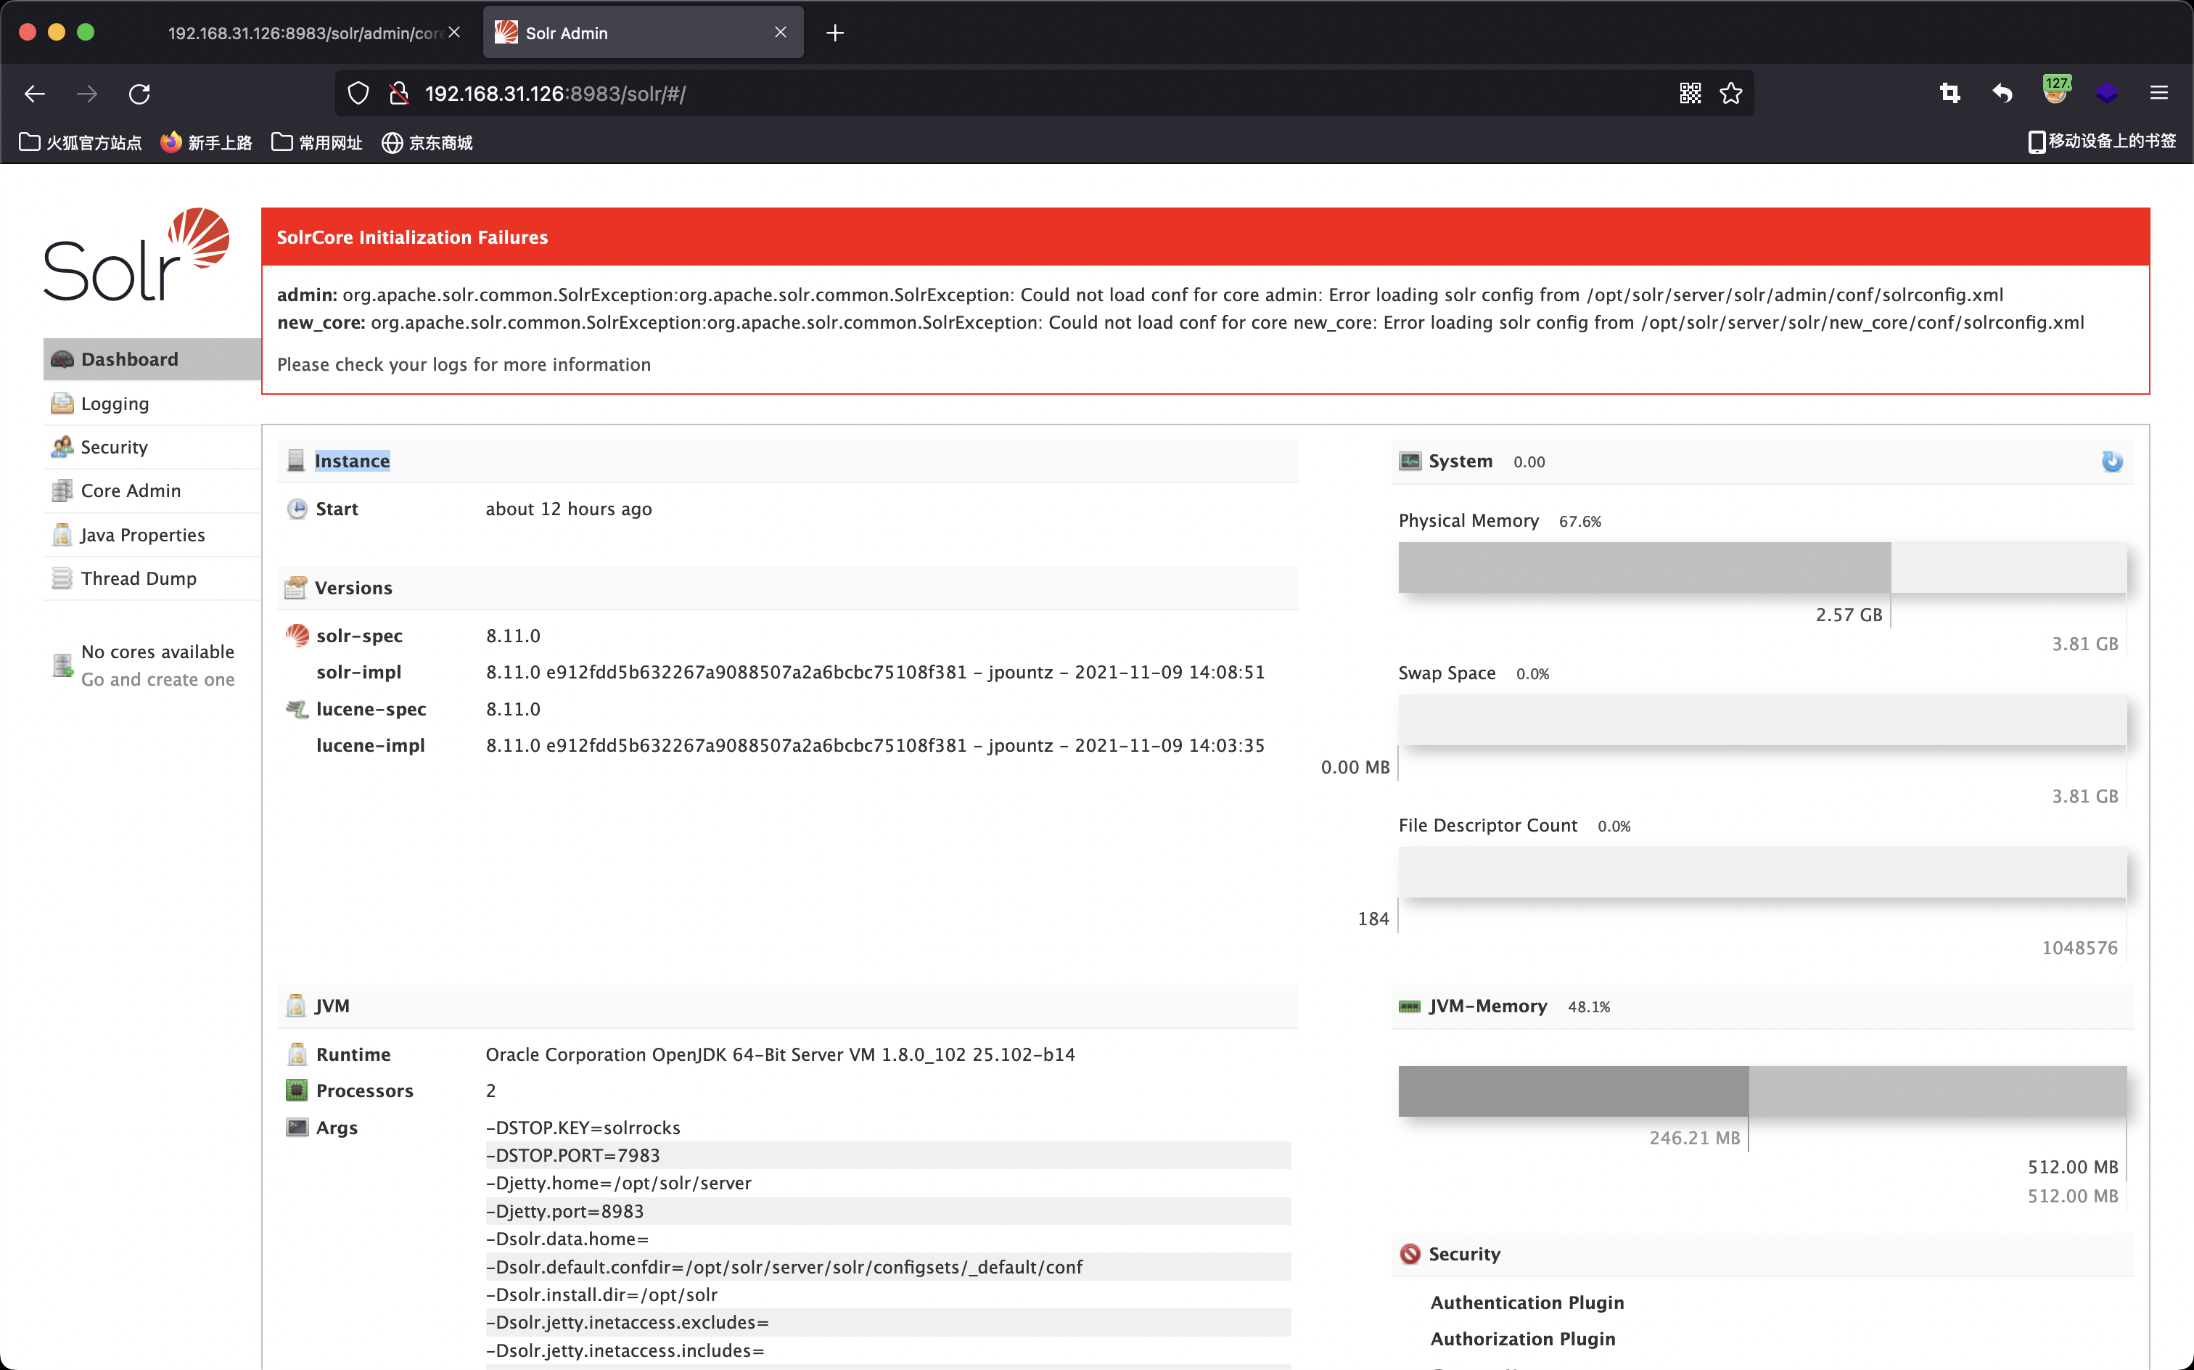2194x1370 pixels.
Task: Open the Security section in sidebar
Action: (x=113, y=447)
